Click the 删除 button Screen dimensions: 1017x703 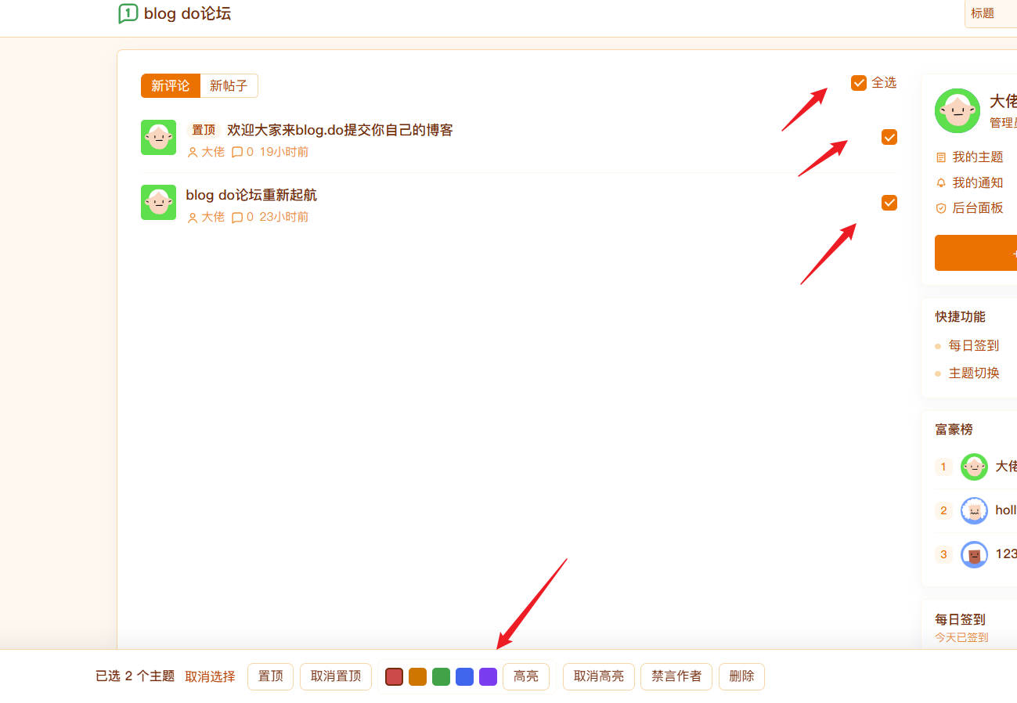pos(741,676)
